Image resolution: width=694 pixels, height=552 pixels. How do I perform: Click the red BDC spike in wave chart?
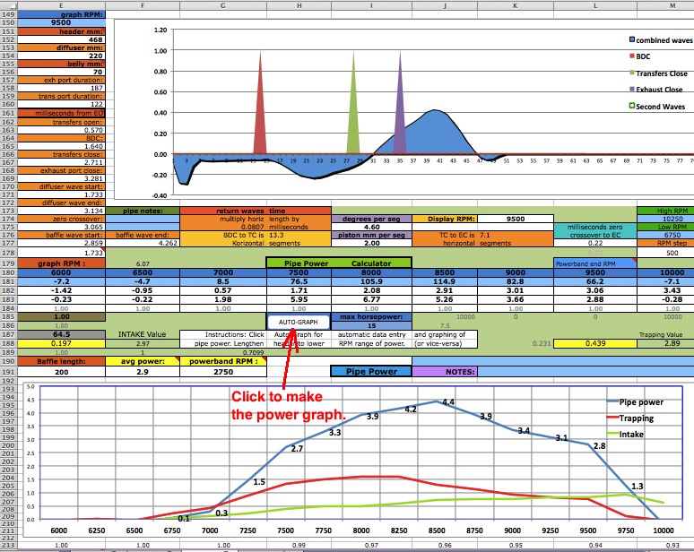coord(260,115)
